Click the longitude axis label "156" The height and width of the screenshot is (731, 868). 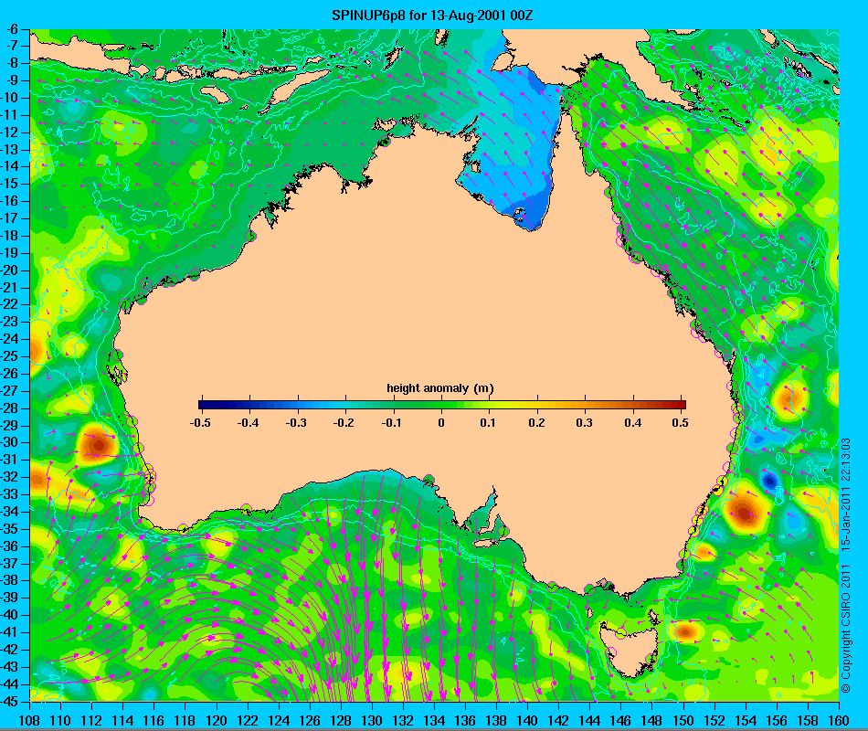tap(777, 720)
